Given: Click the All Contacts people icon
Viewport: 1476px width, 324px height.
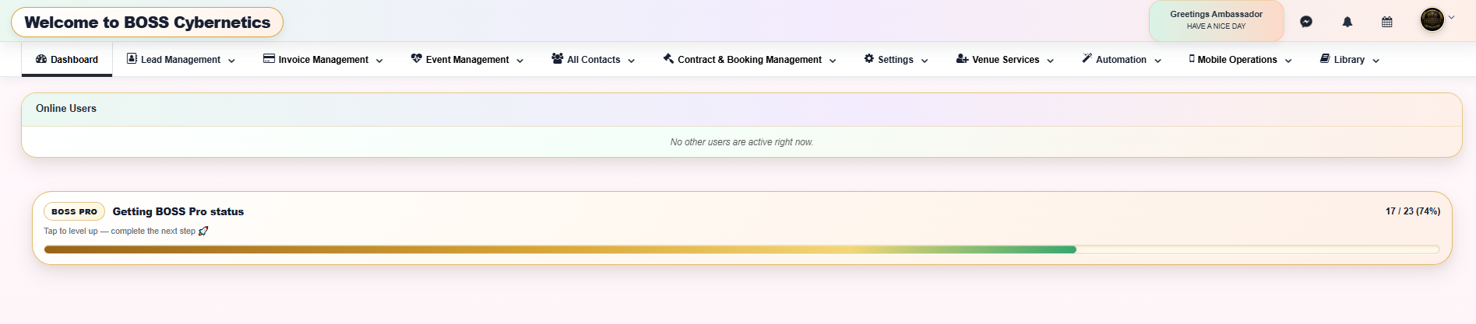Looking at the screenshot, I should point(558,58).
